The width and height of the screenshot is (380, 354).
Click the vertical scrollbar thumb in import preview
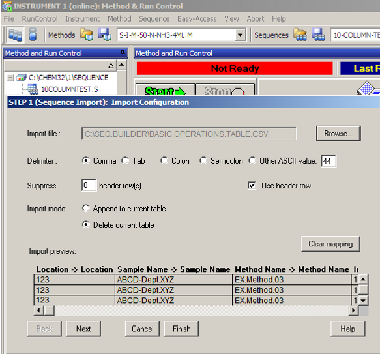363,289
